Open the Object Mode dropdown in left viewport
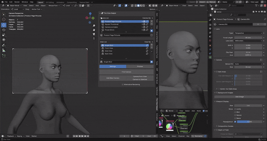 pyautogui.click(x=14, y=6)
